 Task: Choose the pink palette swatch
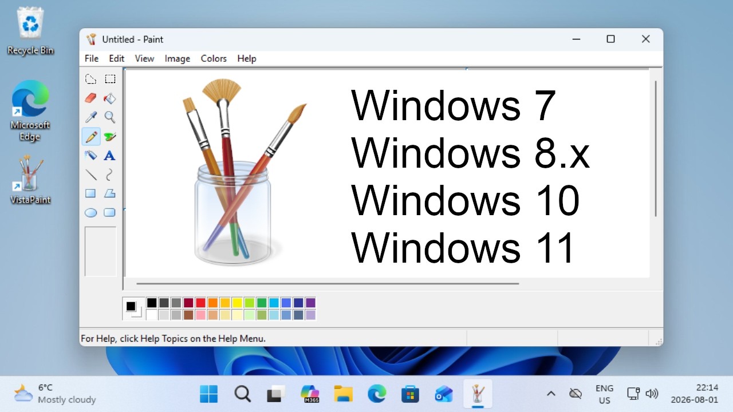tap(200, 315)
